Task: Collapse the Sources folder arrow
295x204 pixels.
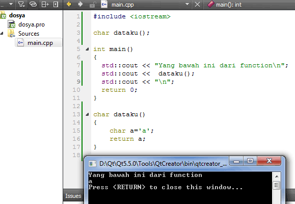Action: tap(2, 33)
